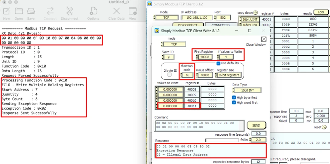Click minus offset field showing 40001
The width and height of the screenshot is (330, 164).
205,75
